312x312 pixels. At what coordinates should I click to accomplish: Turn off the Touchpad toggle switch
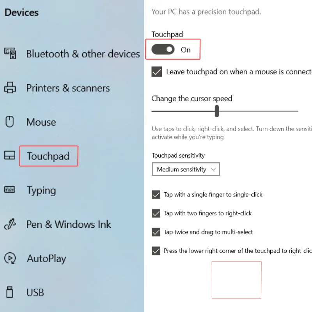[163, 50]
